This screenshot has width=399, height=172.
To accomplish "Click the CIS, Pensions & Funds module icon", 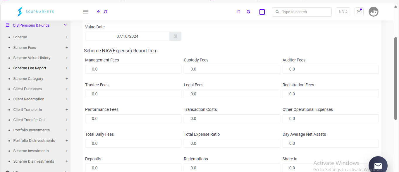I will click(8, 25).
